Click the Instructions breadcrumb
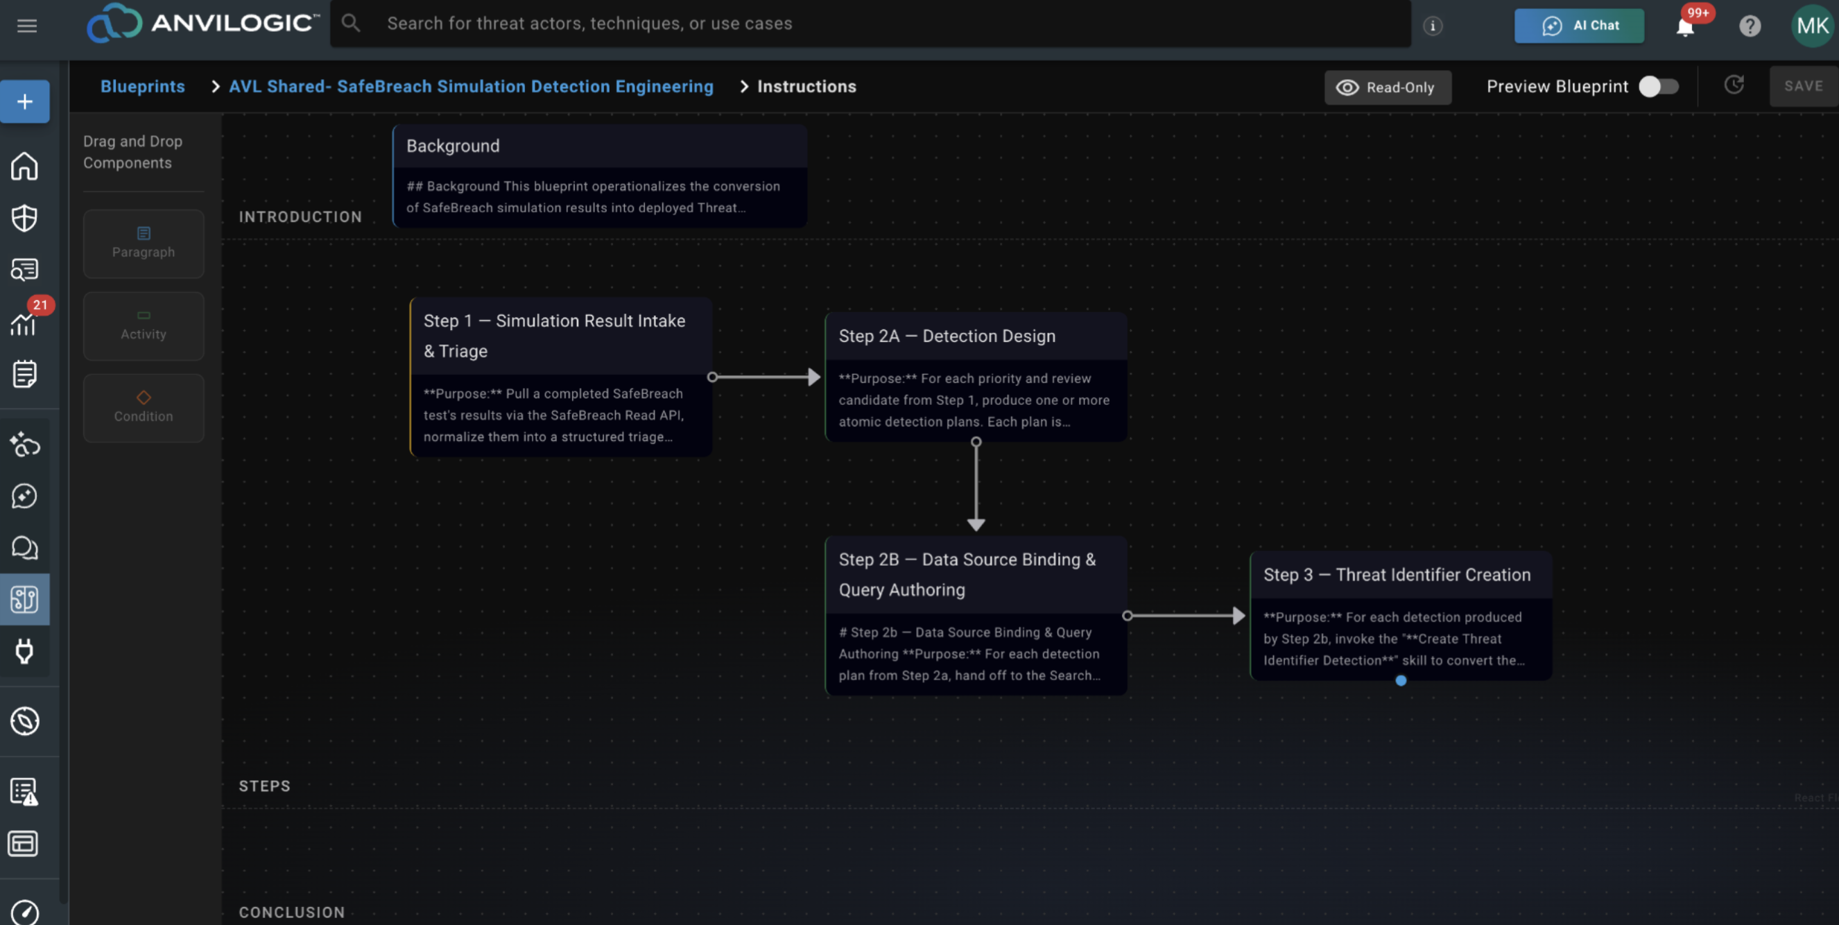Image resolution: width=1839 pixels, height=925 pixels. click(806, 87)
